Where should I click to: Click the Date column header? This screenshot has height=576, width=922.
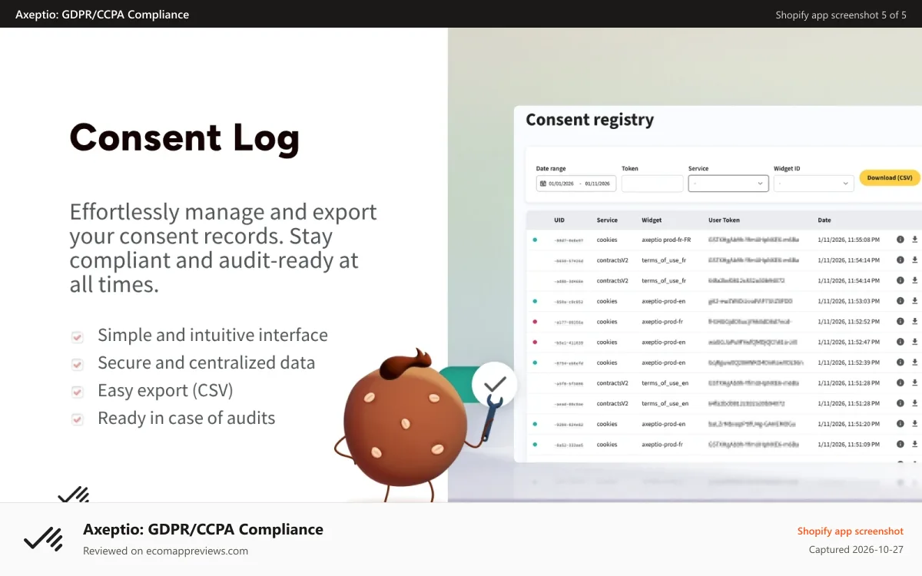[x=824, y=220]
